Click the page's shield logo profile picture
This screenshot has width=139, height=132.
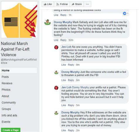[x=19, y=20]
